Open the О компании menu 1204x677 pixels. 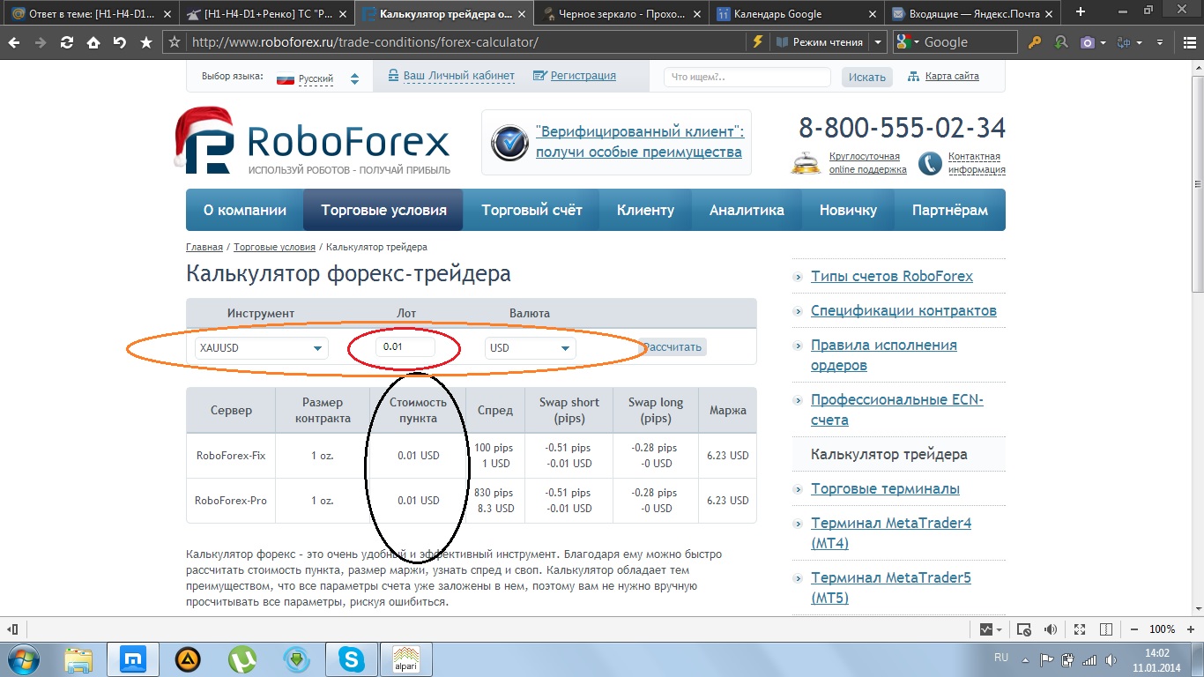(x=245, y=210)
